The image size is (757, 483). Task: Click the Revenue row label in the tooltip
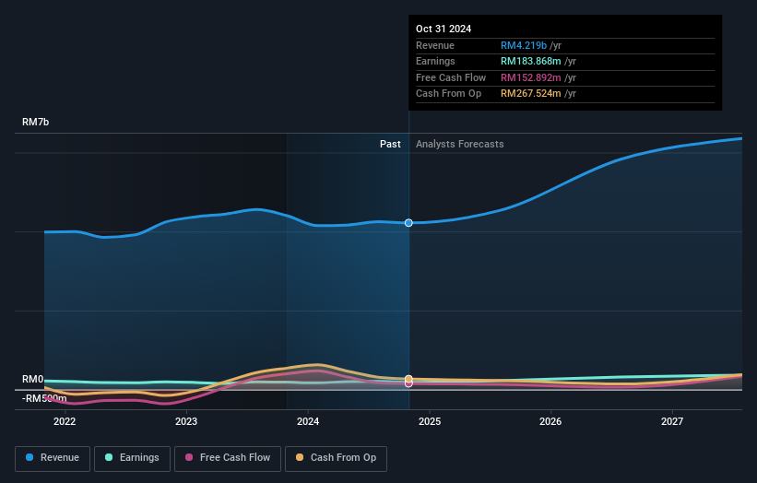coord(435,45)
